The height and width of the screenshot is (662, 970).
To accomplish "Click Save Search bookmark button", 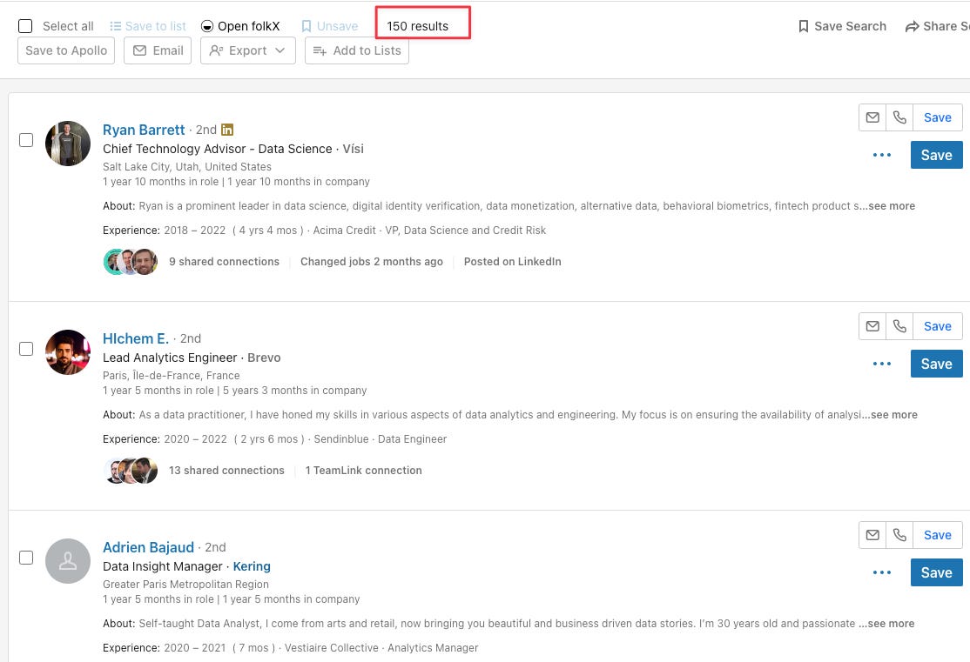I will (x=843, y=26).
